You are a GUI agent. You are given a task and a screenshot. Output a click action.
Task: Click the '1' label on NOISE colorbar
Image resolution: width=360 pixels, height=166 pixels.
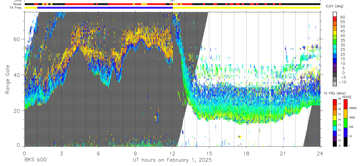pos(349,146)
